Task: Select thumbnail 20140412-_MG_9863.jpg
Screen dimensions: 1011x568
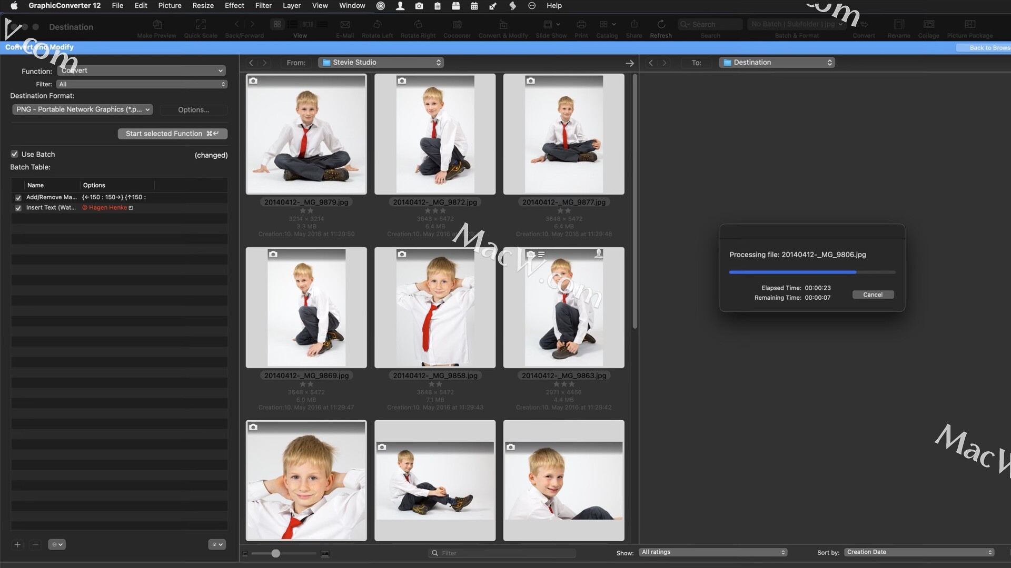Action: point(563,308)
